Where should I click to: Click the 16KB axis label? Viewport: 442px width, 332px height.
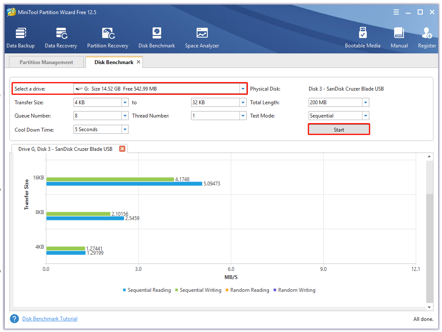point(38,178)
